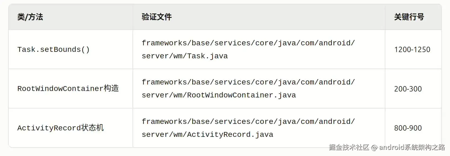Click the 1200-1250 line number cell
The width and height of the screenshot is (450, 156).
(412, 50)
